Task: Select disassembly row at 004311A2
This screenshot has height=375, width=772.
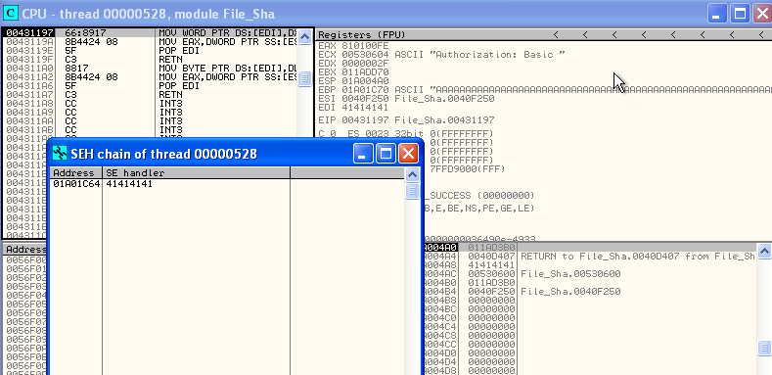Action: pos(150,77)
